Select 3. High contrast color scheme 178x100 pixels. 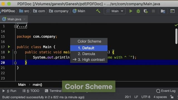(x=89, y=60)
